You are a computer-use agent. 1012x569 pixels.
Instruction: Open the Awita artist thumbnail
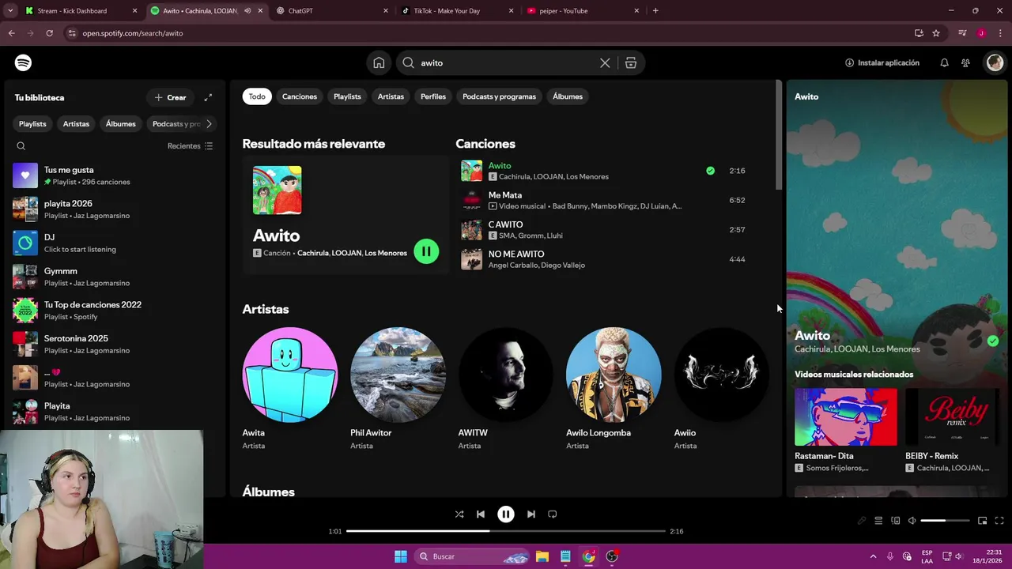coord(290,375)
